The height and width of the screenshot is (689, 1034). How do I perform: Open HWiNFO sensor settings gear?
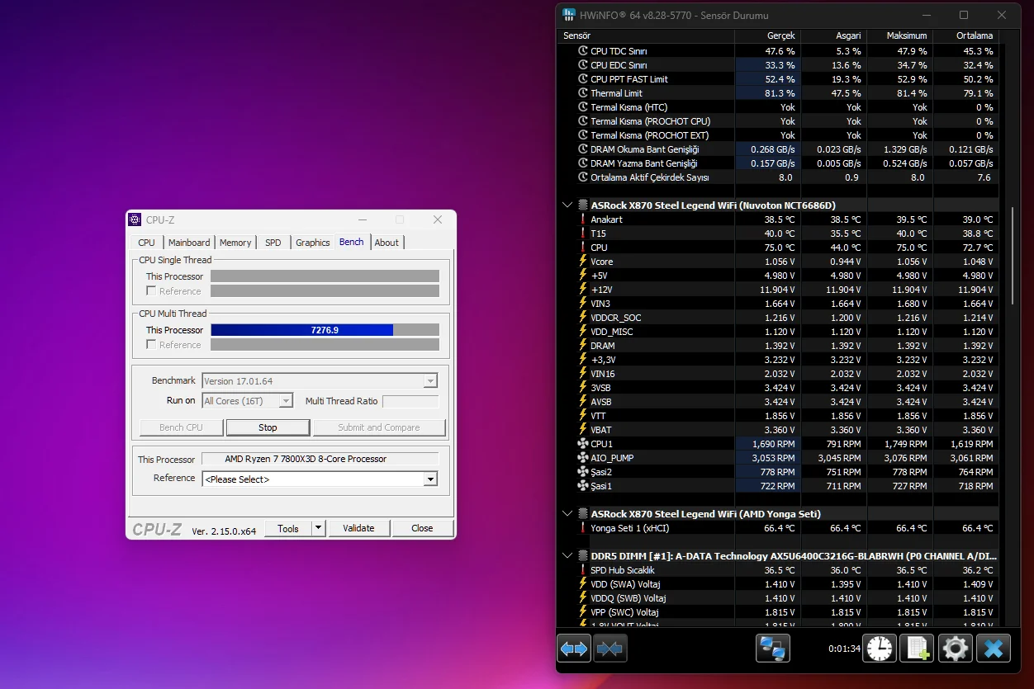956,649
